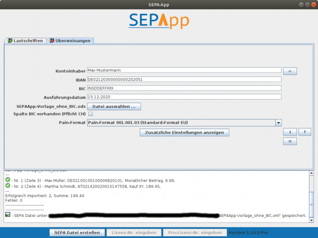This screenshot has width=318, height=238.
Task: Click the pencil edit icon beside Kontoinhaber field
Action: [290, 71]
